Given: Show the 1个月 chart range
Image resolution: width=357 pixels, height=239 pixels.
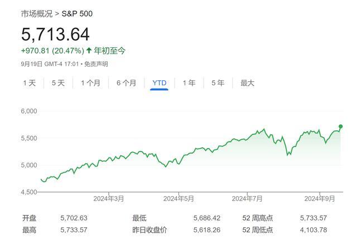Looking at the screenshot, I should (x=90, y=83).
